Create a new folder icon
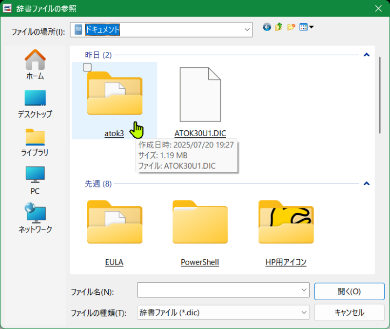This screenshot has width=390, height=329. tap(291, 27)
